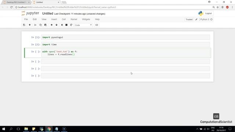Open the volume control in system tray

pyautogui.click(x=208, y=129)
